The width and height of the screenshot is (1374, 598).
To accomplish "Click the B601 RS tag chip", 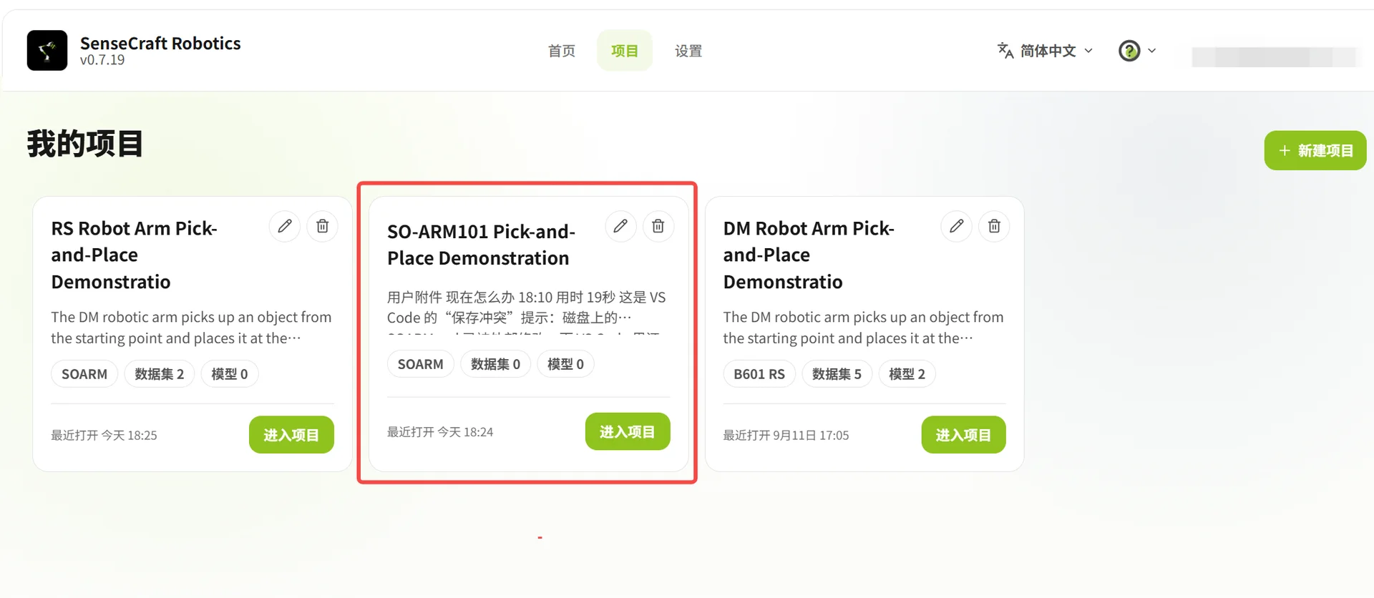I will tap(759, 374).
